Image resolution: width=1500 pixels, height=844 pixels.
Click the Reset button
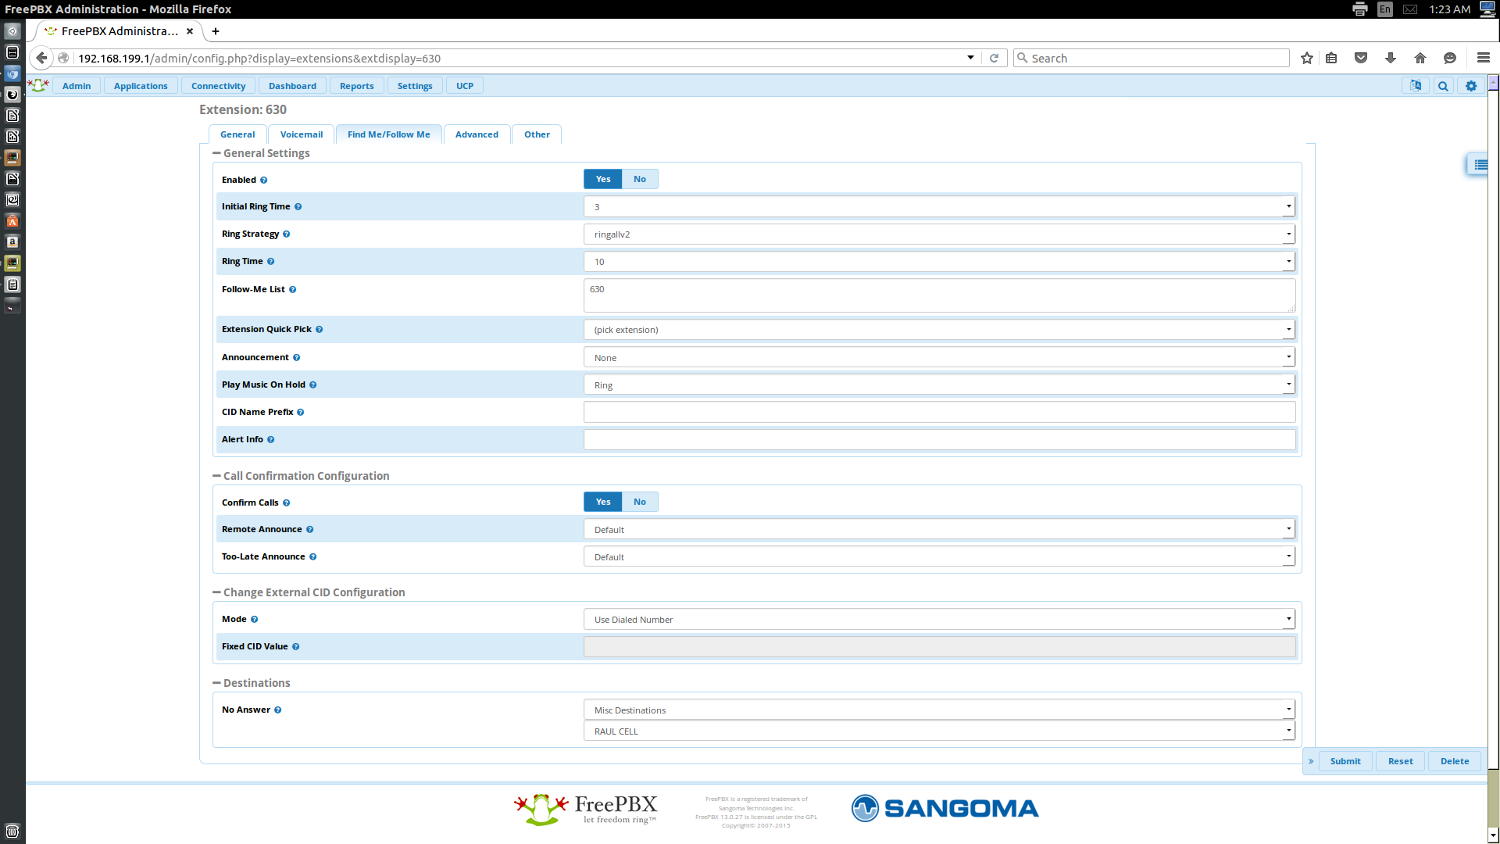1400,761
